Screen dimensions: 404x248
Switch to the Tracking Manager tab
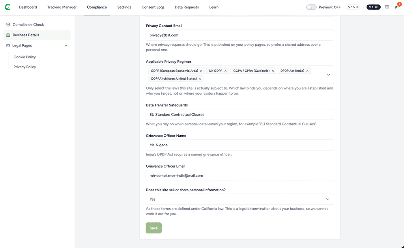pos(62,7)
